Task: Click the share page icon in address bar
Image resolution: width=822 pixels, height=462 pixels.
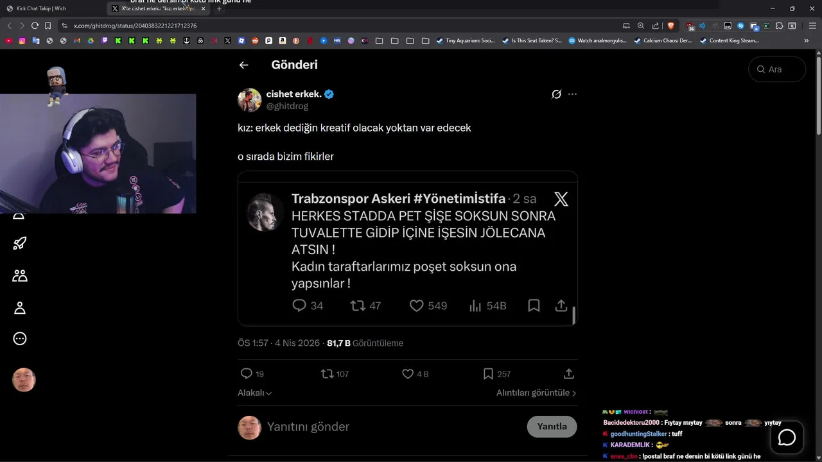Action: point(656,26)
